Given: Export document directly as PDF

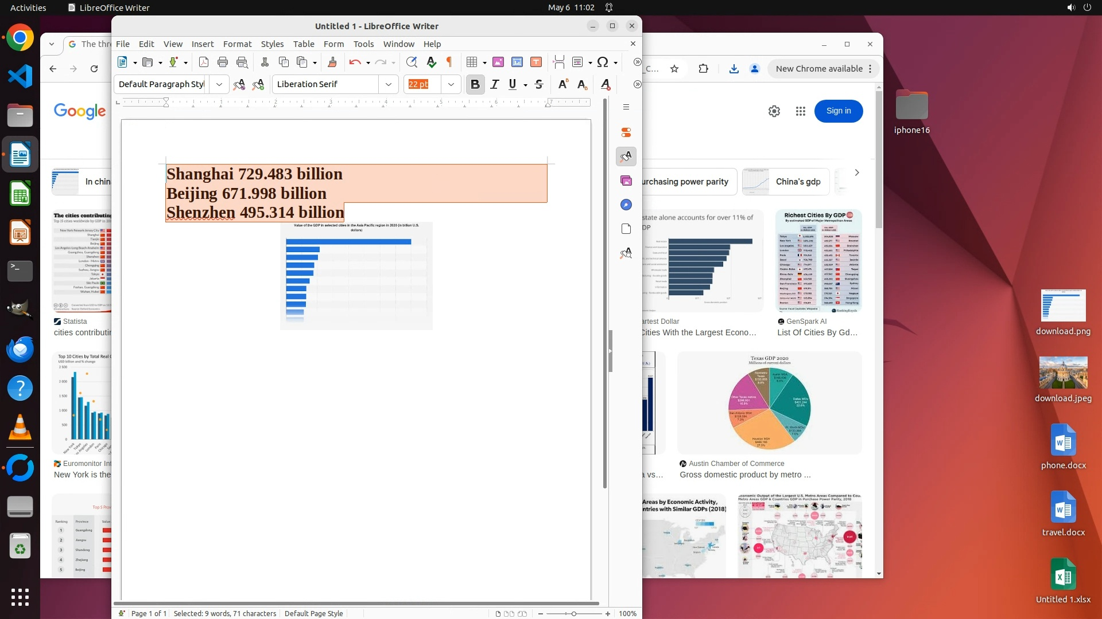Looking at the screenshot, I should click(x=203, y=62).
